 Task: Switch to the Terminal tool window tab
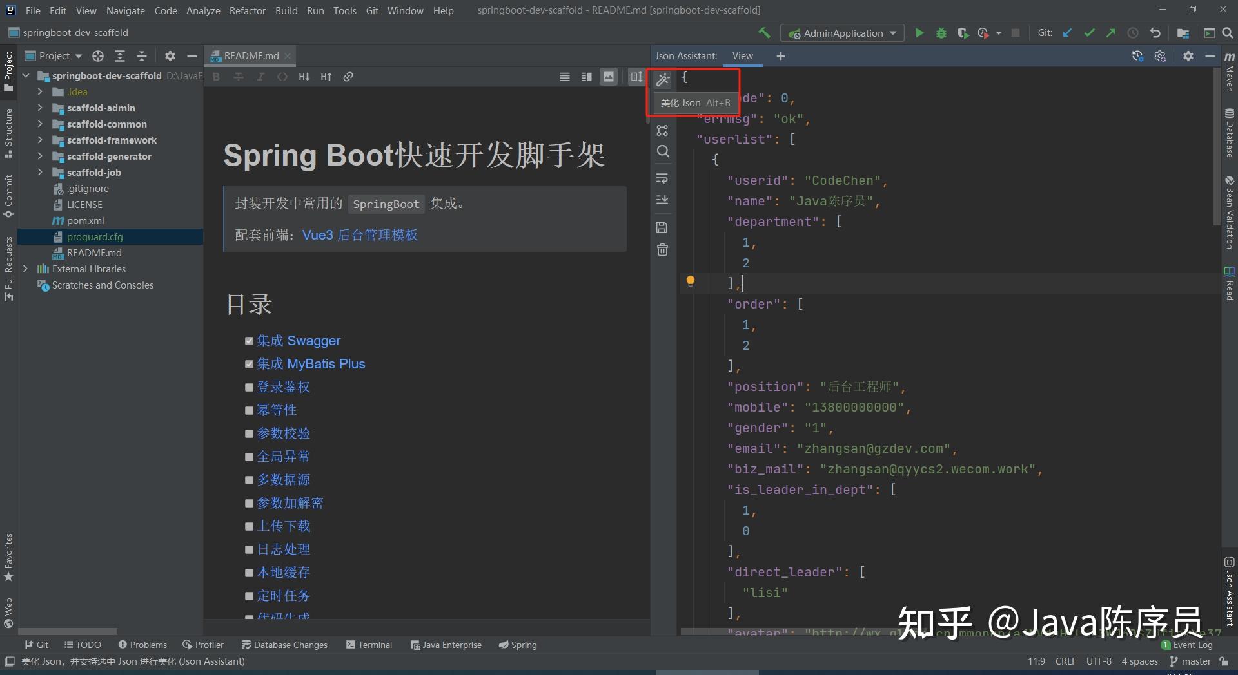(x=369, y=644)
